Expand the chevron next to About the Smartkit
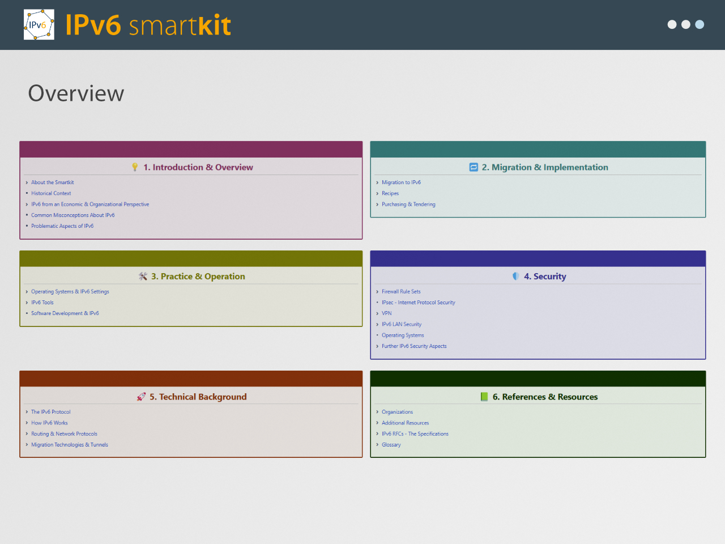This screenshot has width=725, height=544. click(x=27, y=182)
